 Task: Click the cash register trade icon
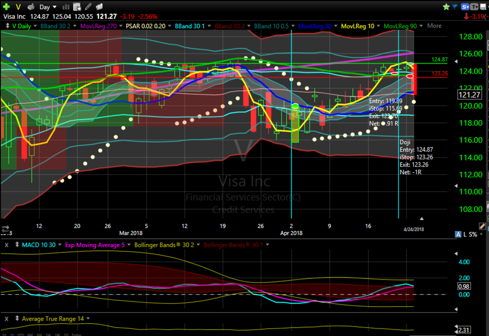[30, 7]
